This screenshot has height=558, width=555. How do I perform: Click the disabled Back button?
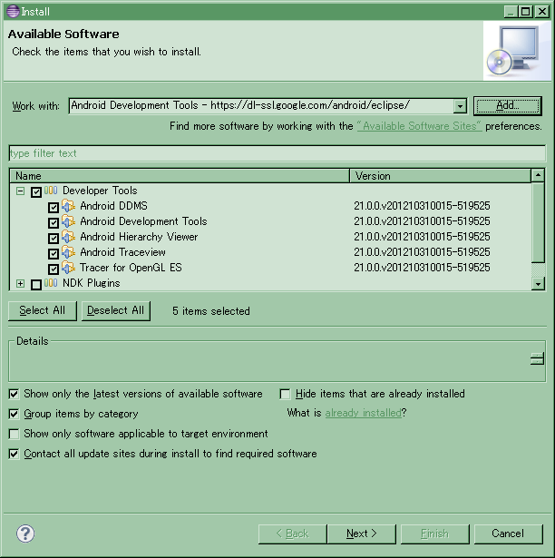click(x=292, y=534)
